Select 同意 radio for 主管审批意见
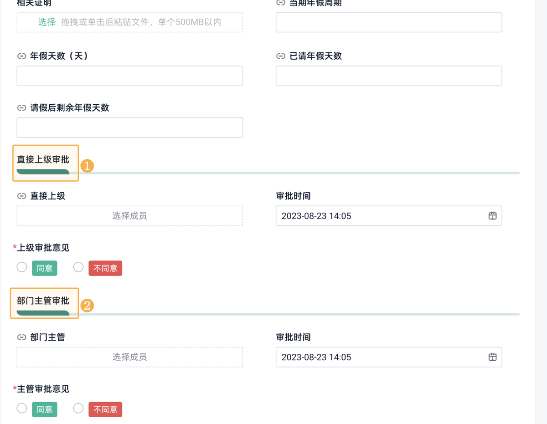 [22, 409]
